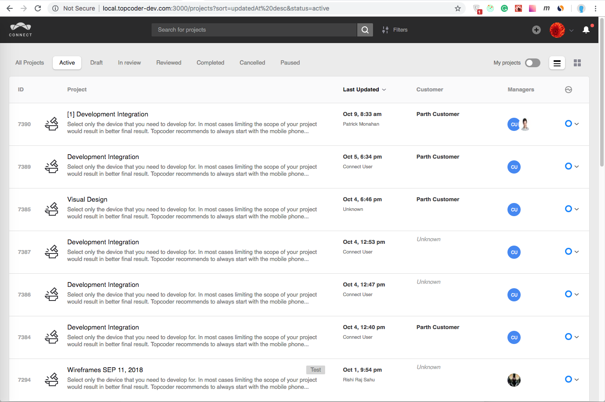Screen dimensions: 605x402
Task: Click project type icon for 7385
Action: 51,209
